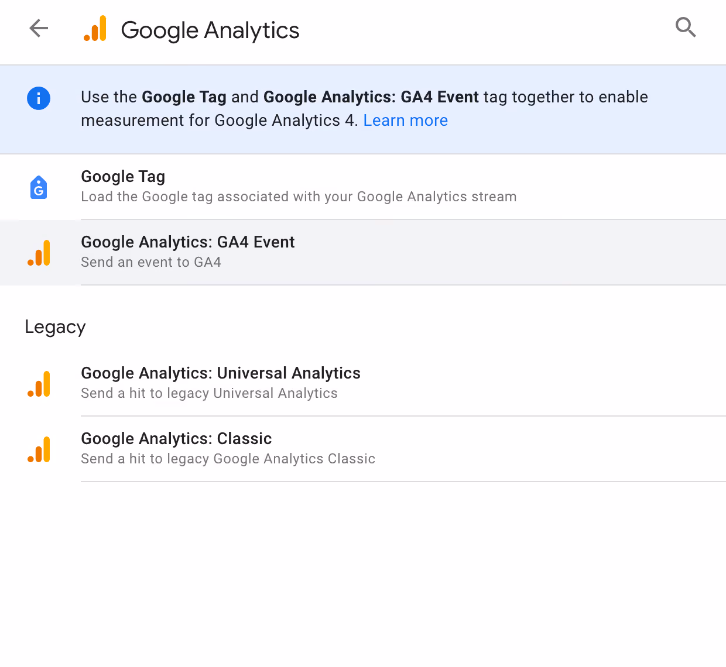Click the Analytics Classic row icon
The width and height of the screenshot is (726, 667).
tap(39, 449)
